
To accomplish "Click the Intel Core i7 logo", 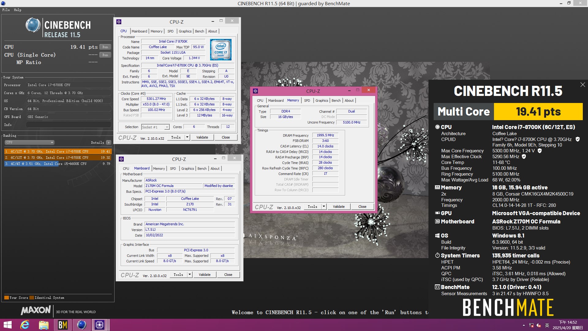I will (x=221, y=49).
